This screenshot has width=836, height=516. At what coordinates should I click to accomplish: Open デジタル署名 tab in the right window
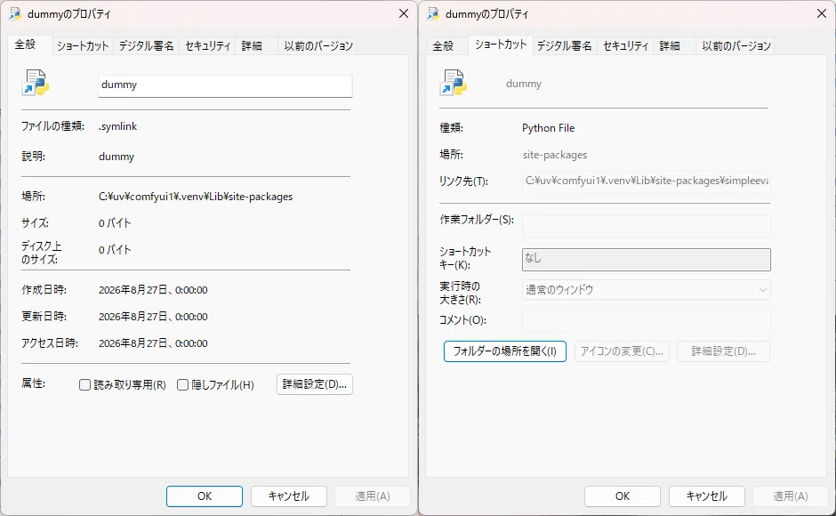coord(564,46)
